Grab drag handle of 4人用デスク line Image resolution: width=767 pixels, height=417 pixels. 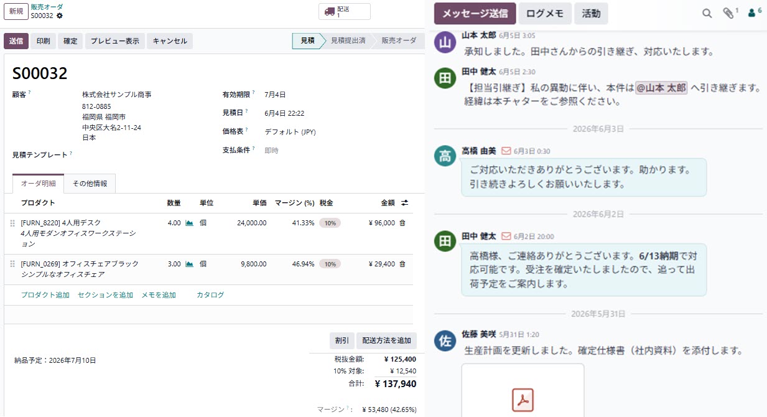pos(12,223)
